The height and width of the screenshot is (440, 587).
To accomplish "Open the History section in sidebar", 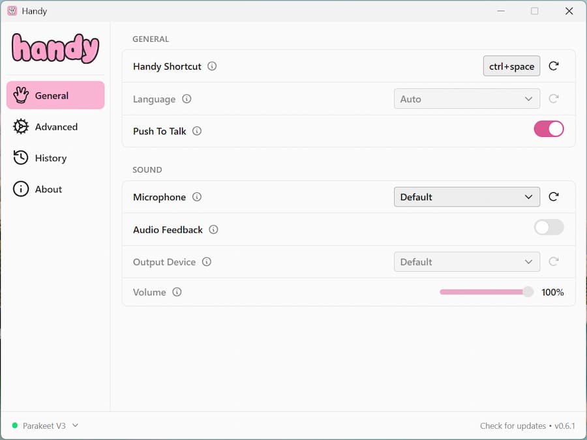I will coord(50,158).
